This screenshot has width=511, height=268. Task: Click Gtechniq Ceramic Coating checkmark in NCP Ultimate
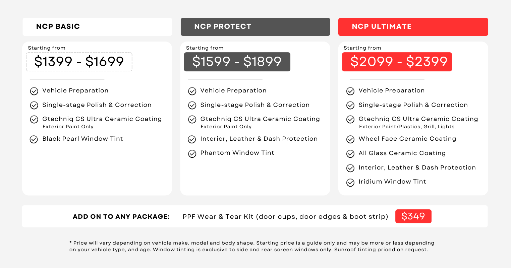coord(350,120)
